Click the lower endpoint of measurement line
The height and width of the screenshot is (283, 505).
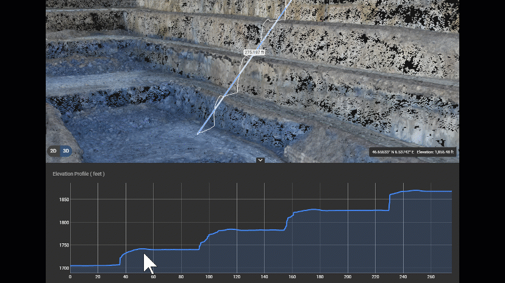pos(198,134)
